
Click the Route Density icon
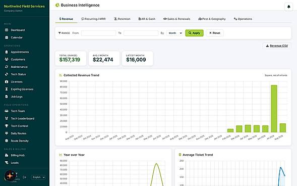pyautogui.click(x=7, y=141)
